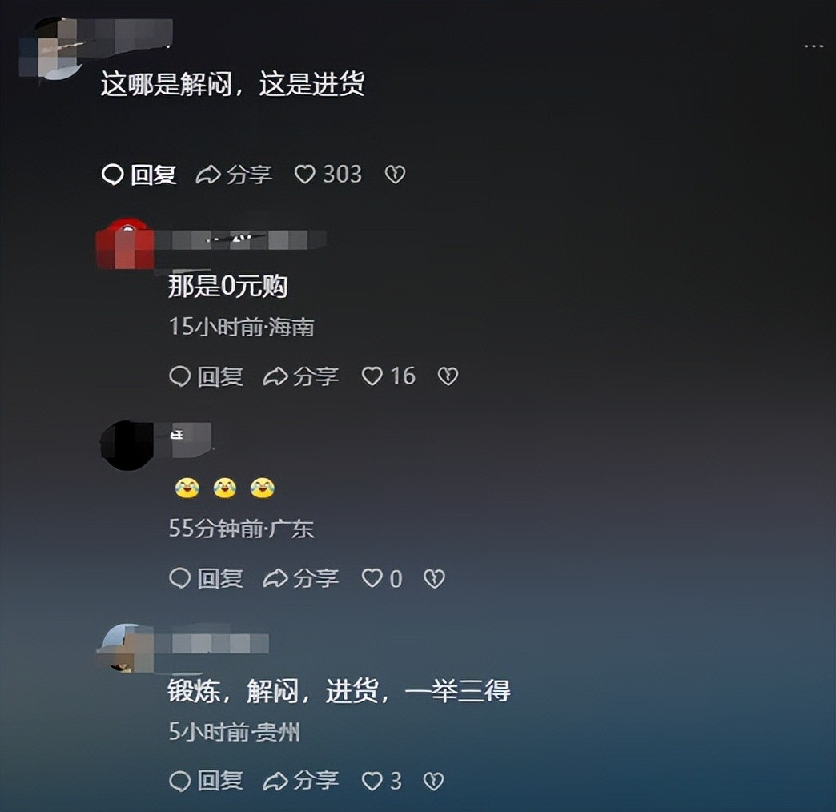This screenshot has height=812, width=836.
Task: Dislike the '一举三得' reply from 贵州
Action: point(433,781)
